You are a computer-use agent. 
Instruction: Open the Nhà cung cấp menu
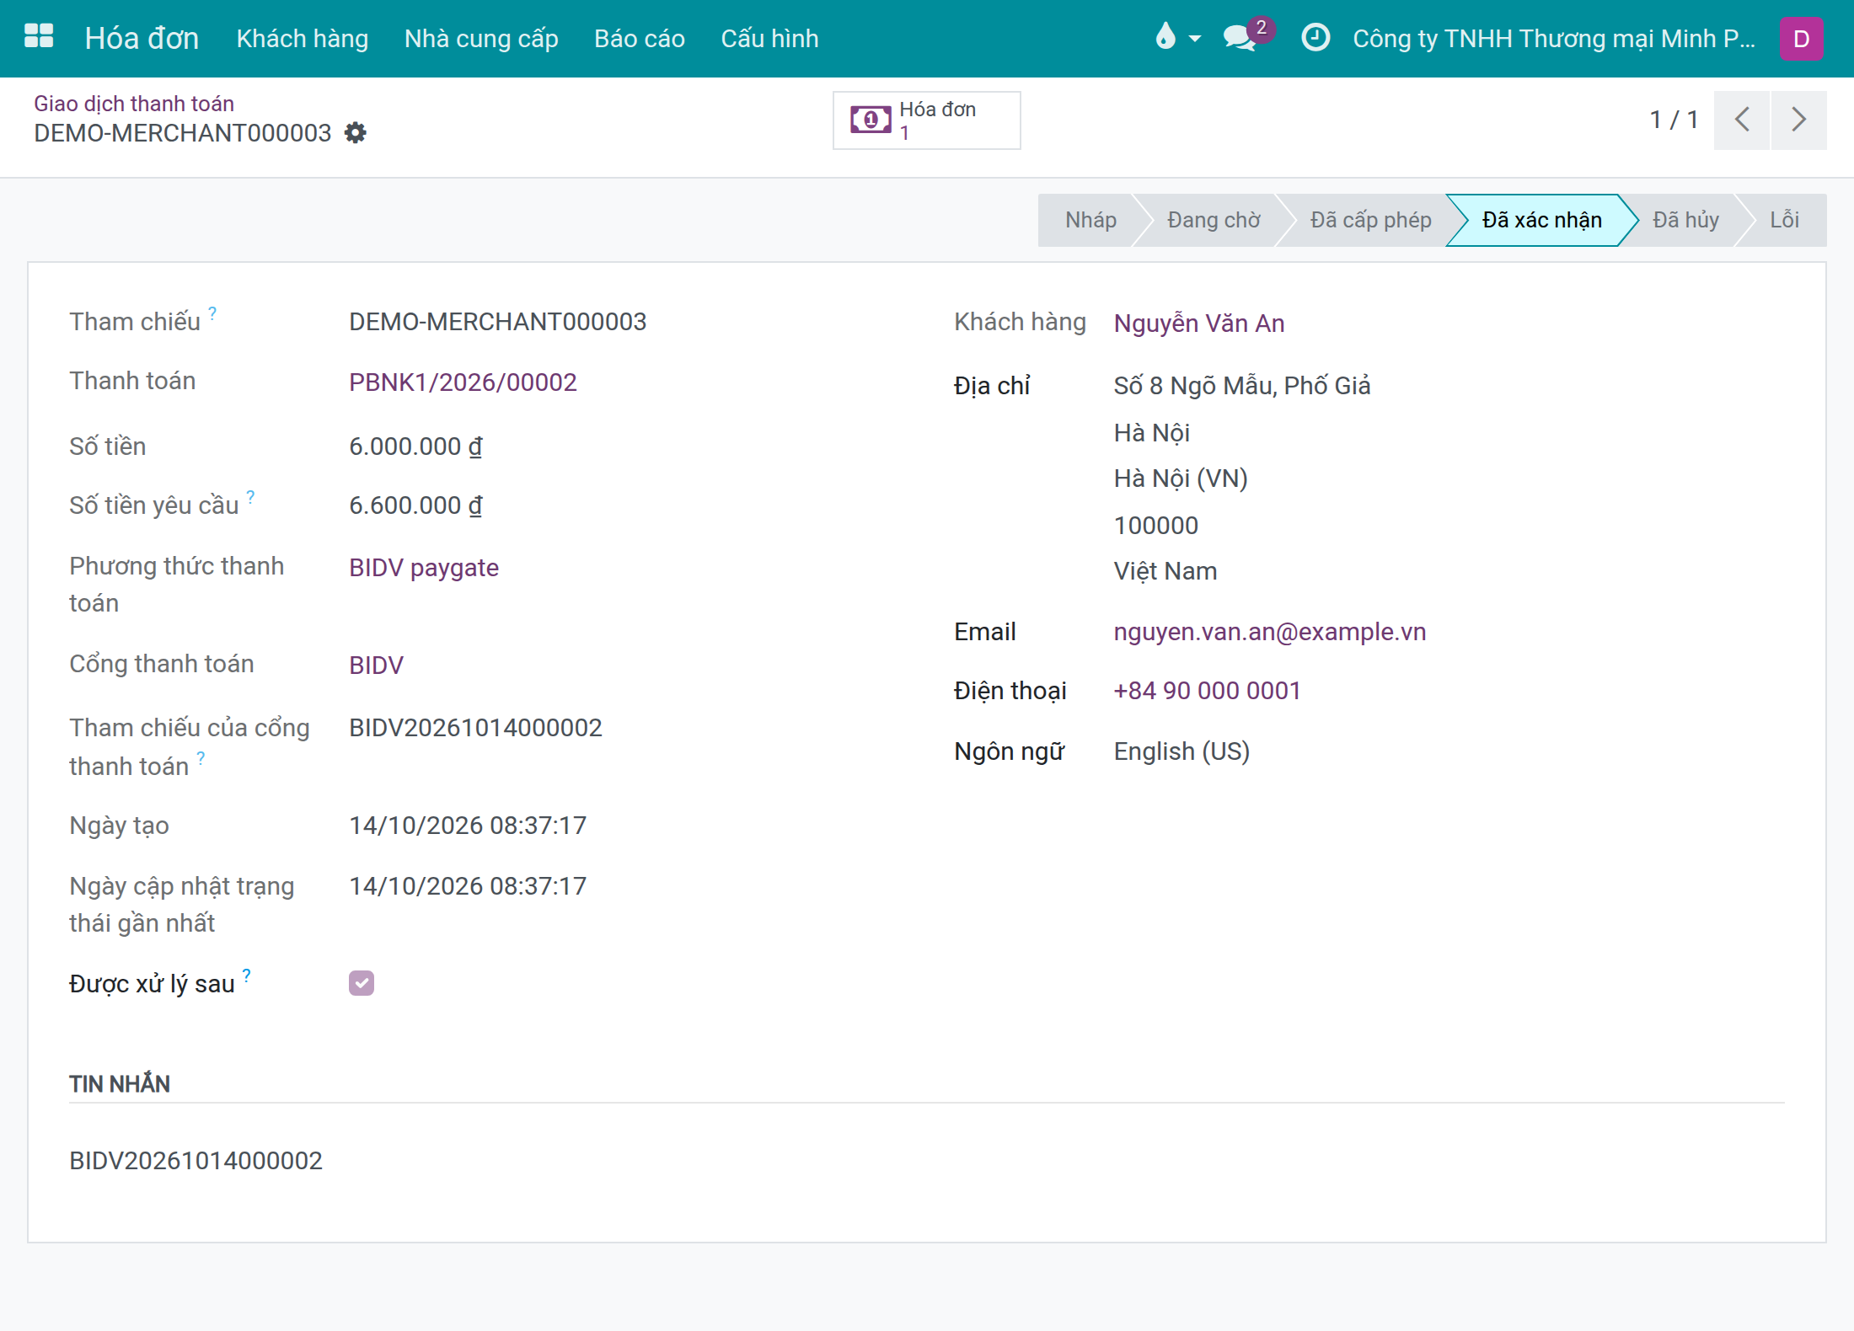pos(481,38)
